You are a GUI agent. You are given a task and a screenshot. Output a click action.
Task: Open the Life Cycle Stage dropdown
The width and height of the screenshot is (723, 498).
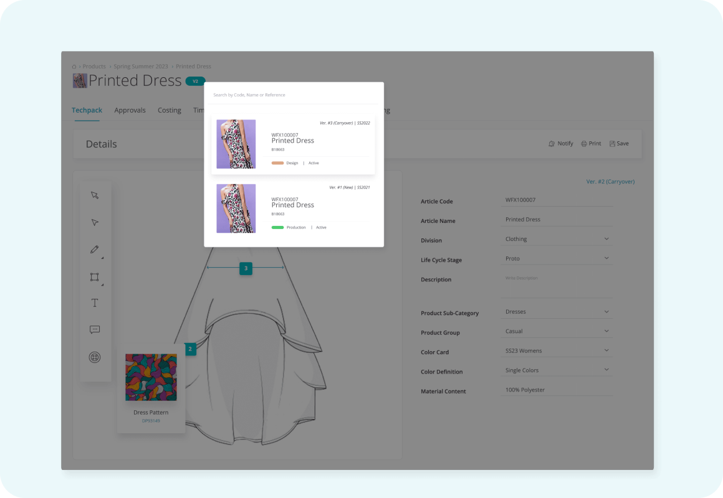coord(606,258)
